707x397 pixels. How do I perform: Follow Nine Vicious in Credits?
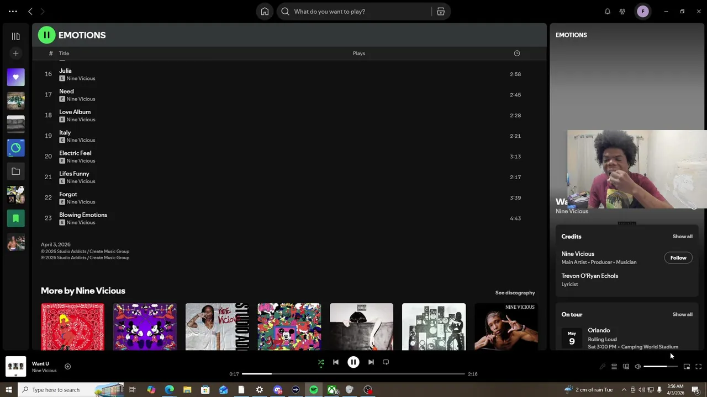[678, 258]
